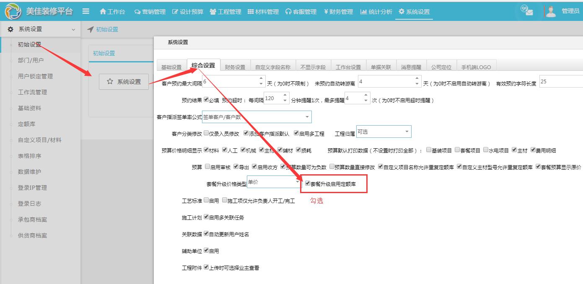Open 统计分析 with the chart icon
This screenshot has height=284, width=583.
[376, 12]
